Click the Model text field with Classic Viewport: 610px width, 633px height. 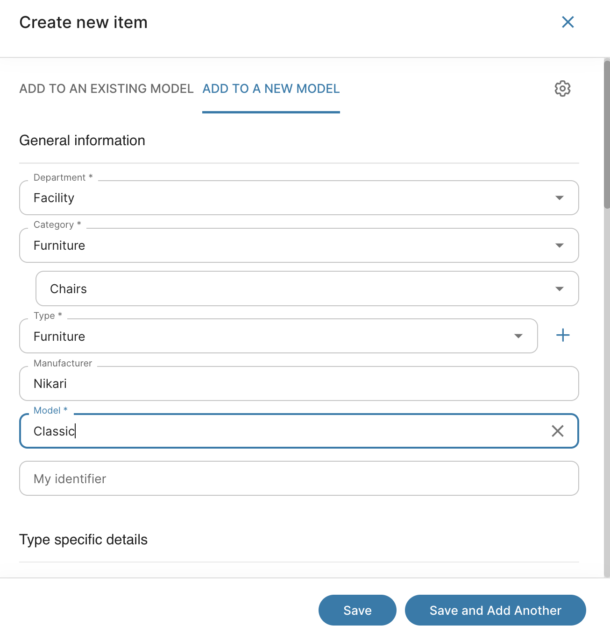click(x=280, y=431)
